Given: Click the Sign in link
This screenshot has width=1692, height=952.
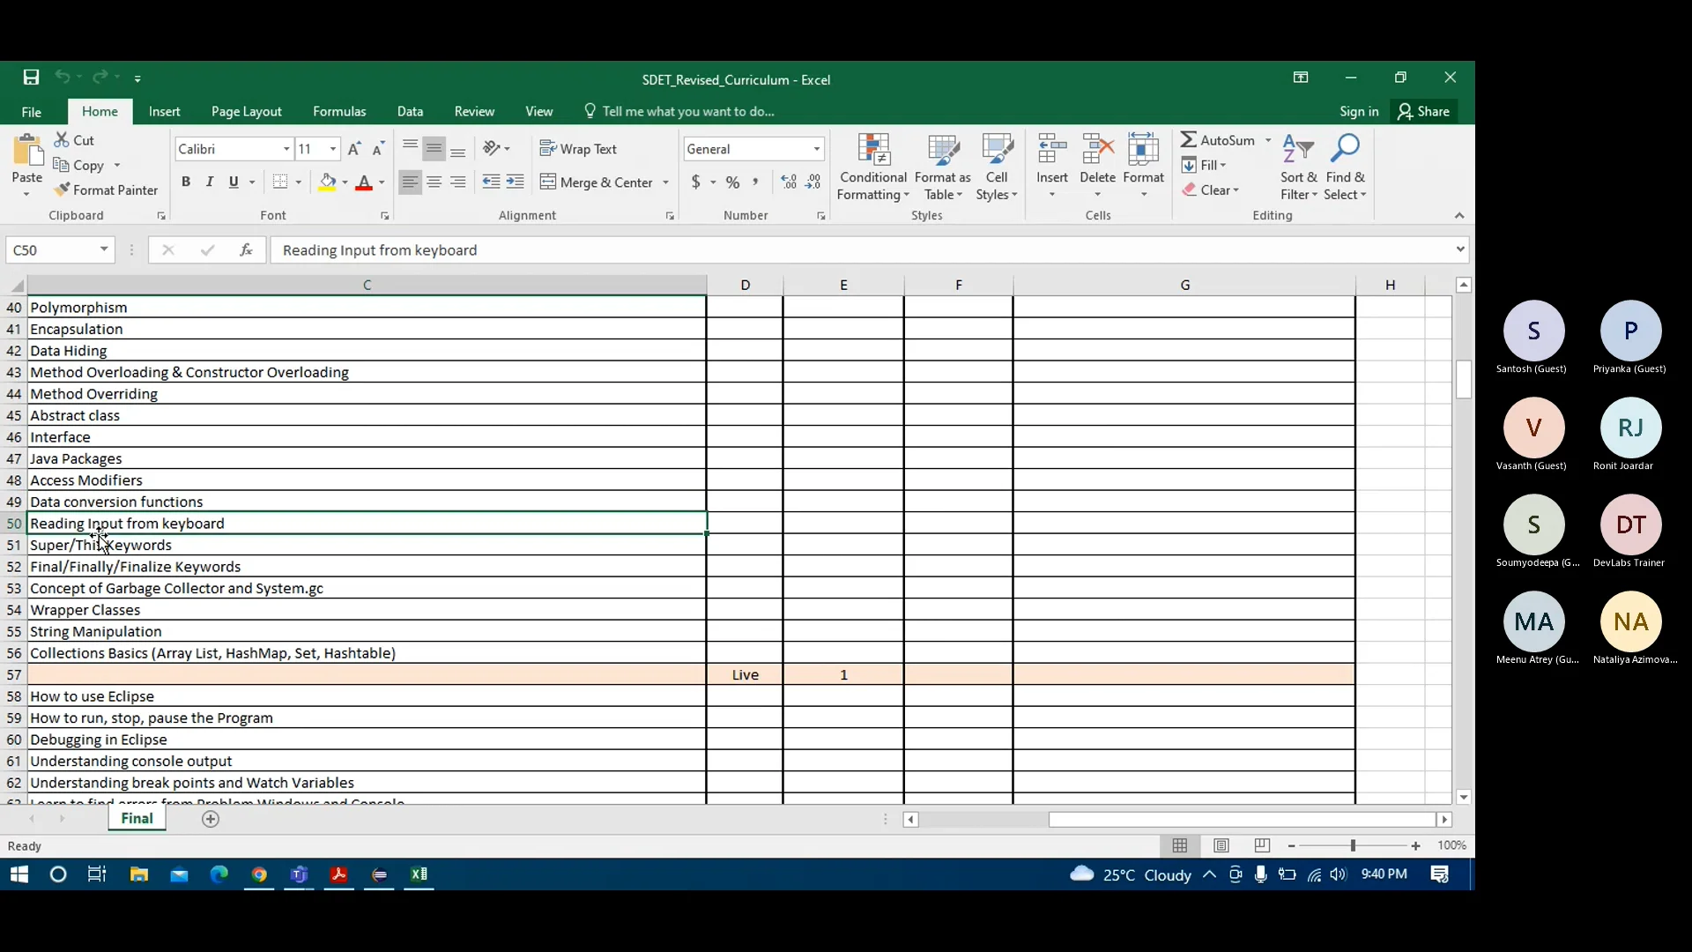Looking at the screenshot, I should pyautogui.click(x=1359, y=111).
